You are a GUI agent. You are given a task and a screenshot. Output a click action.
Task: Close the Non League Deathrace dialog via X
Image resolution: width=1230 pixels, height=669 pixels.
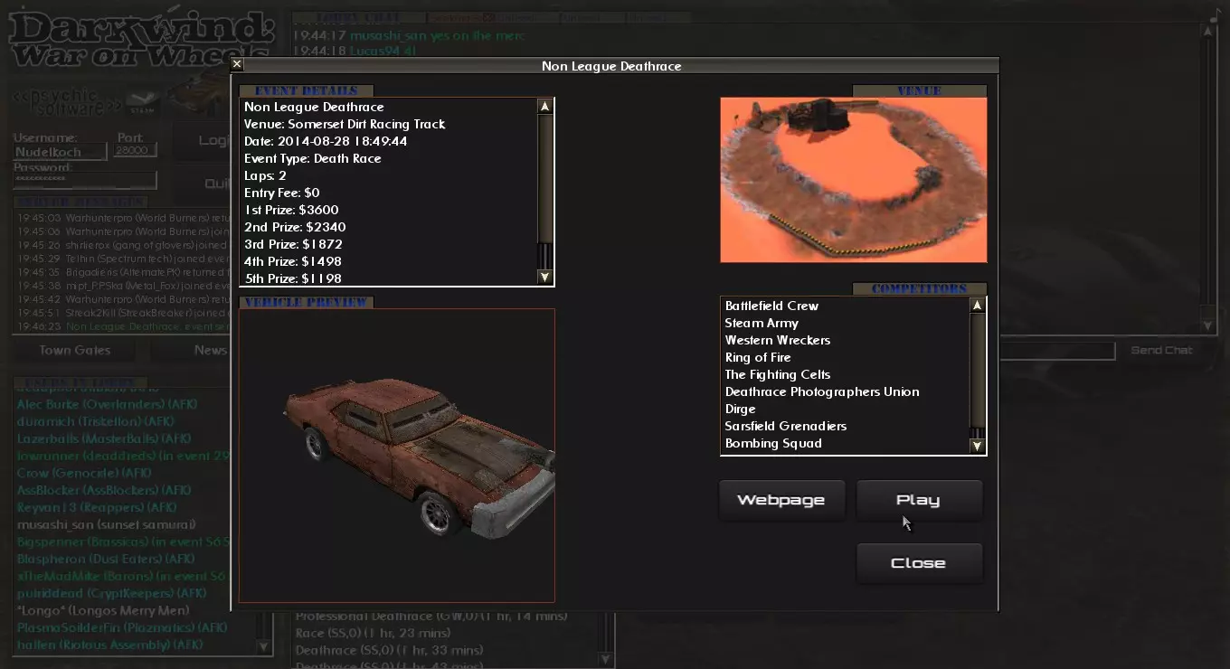coord(237,64)
